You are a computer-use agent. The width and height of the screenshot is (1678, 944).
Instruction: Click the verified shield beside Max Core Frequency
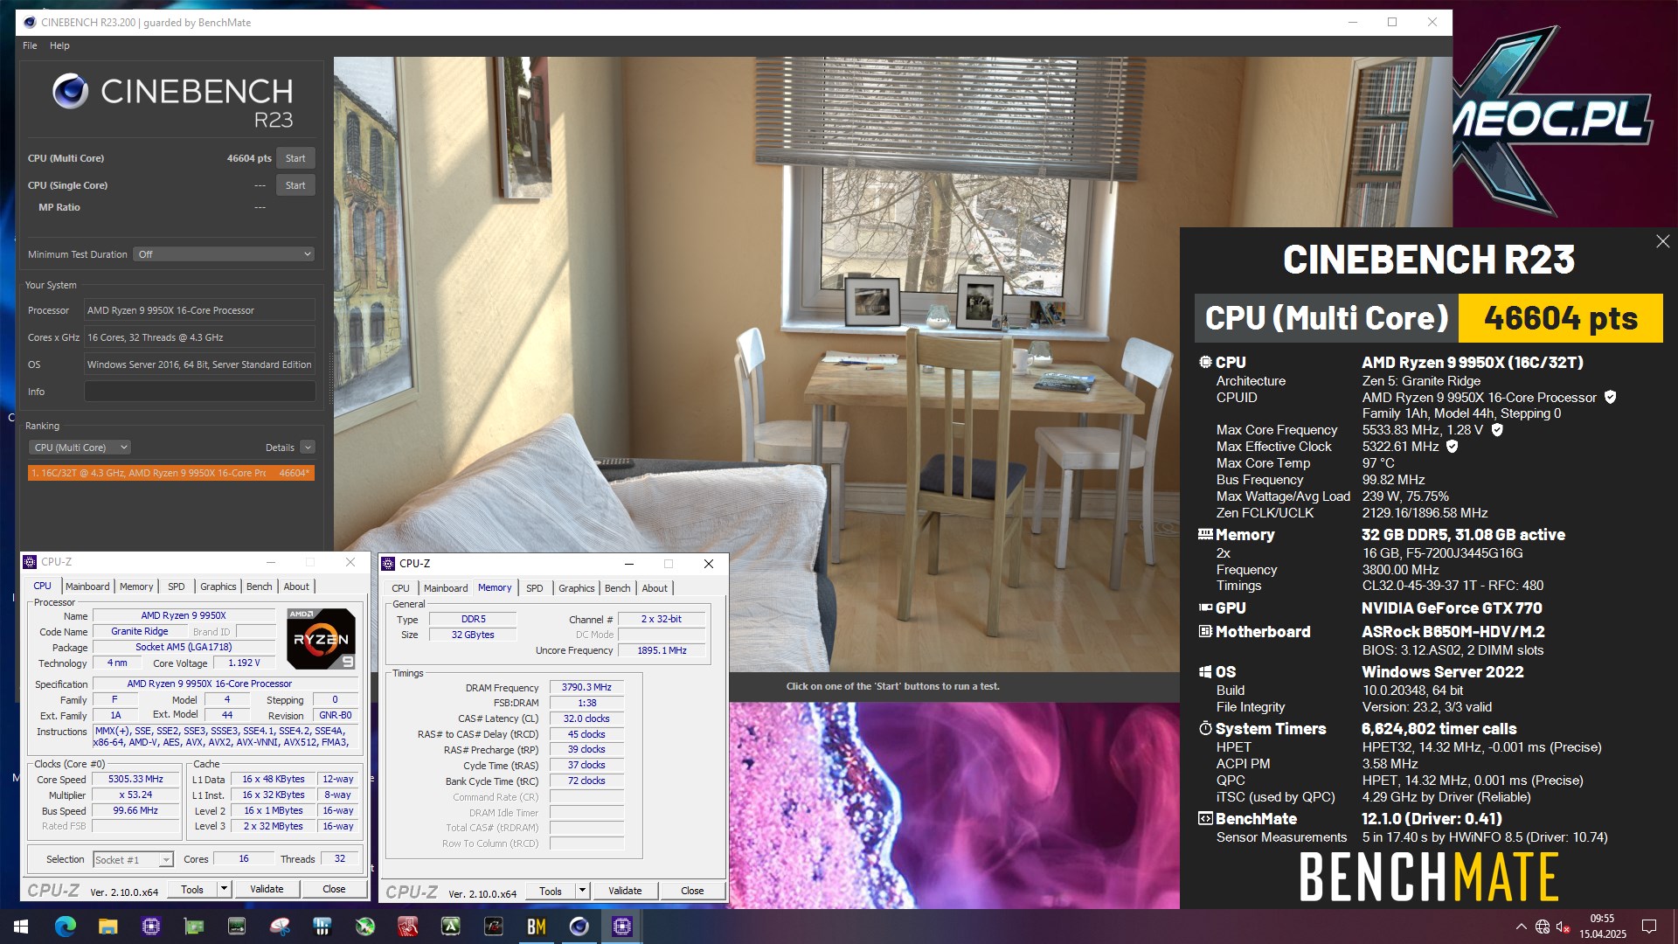[1497, 430]
